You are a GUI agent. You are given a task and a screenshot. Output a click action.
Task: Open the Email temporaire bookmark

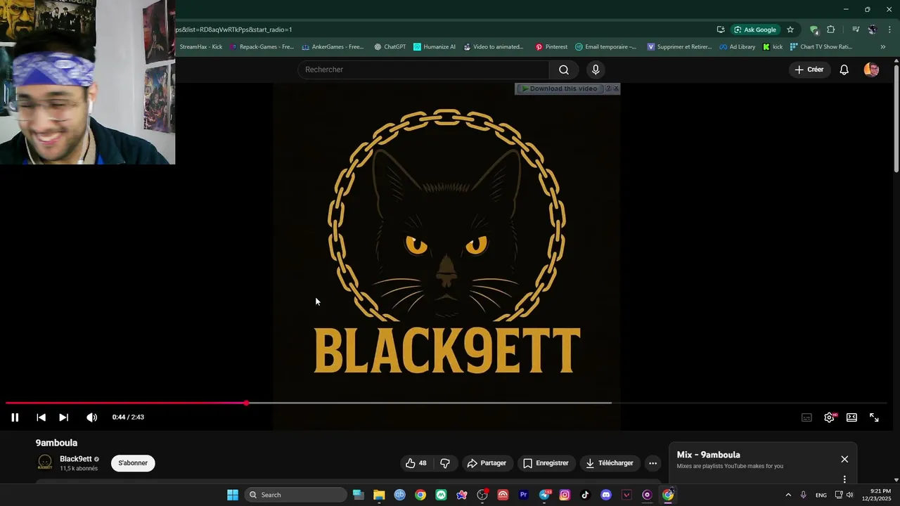(x=605, y=47)
